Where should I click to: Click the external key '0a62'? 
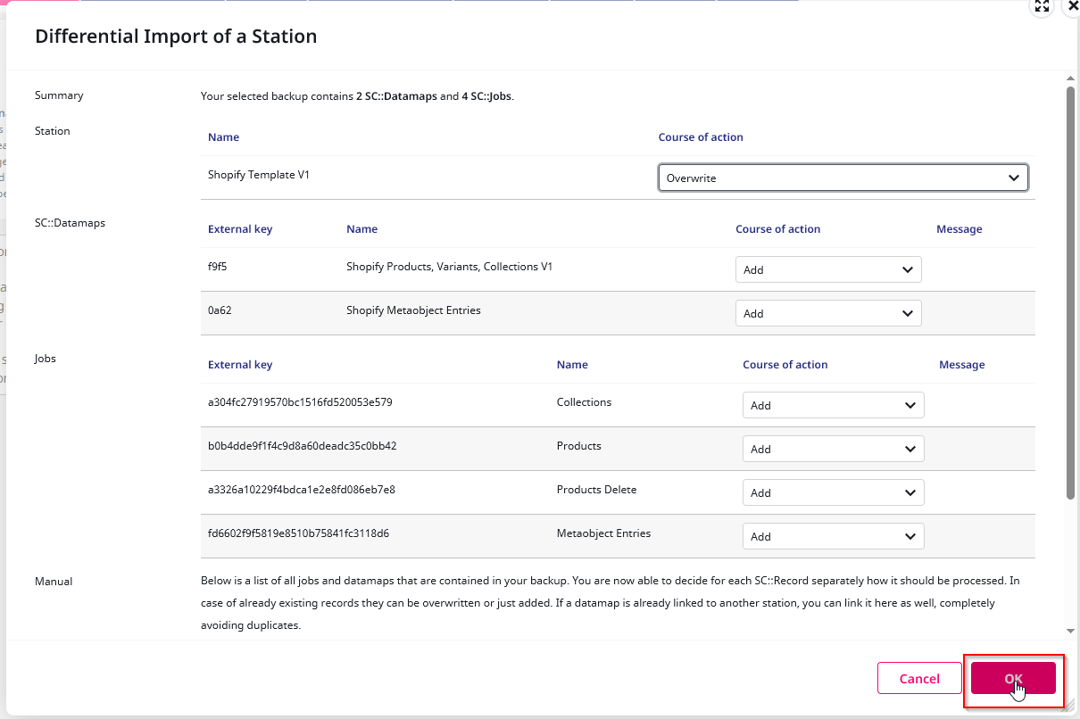220,310
